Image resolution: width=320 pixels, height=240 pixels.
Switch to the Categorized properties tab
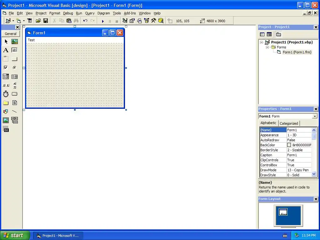[x=289, y=123]
